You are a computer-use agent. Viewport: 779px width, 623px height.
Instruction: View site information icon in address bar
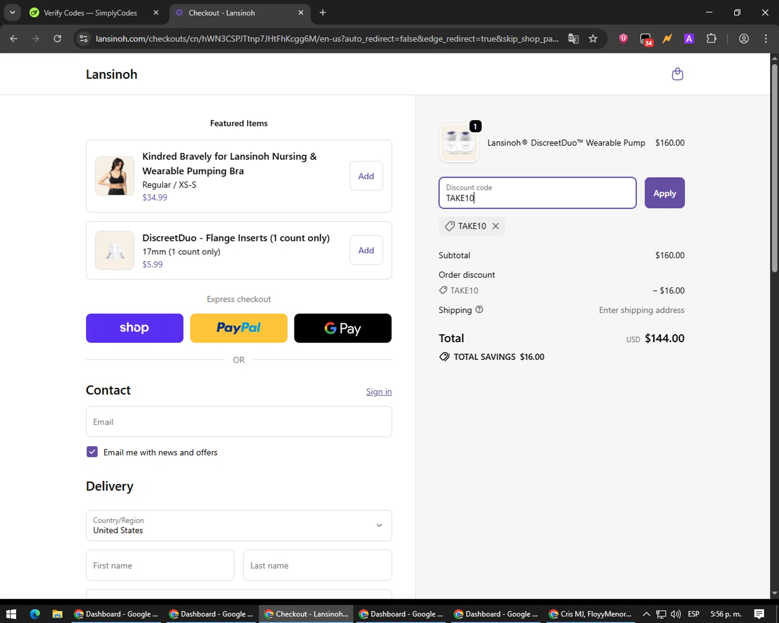pos(84,38)
